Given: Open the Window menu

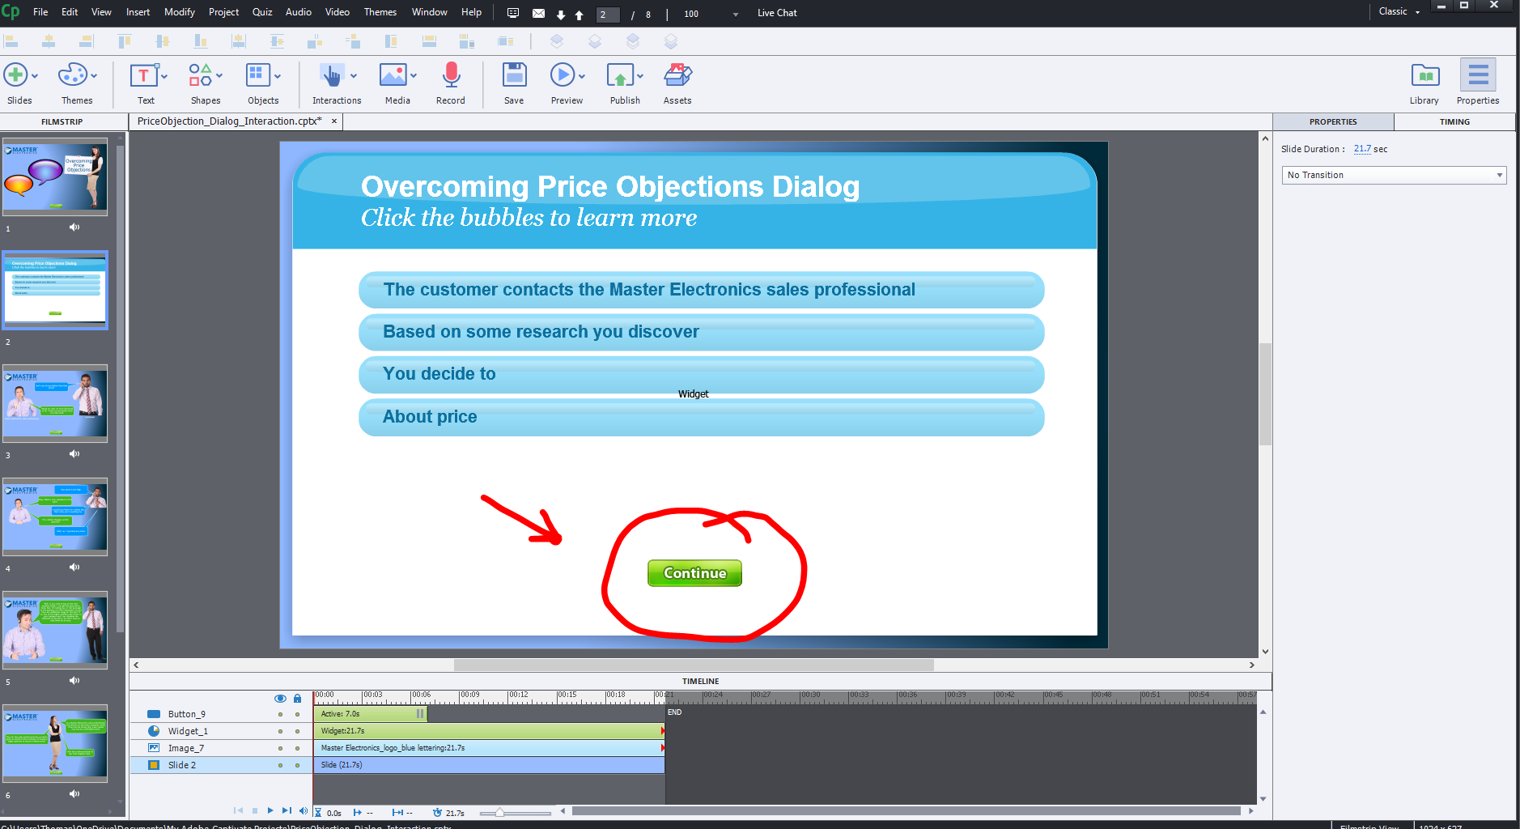Looking at the screenshot, I should [430, 12].
